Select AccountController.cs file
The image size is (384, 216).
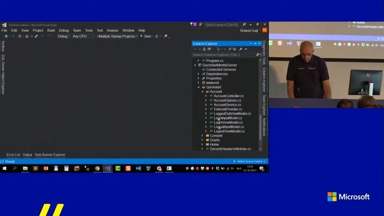[x=229, y=96]
